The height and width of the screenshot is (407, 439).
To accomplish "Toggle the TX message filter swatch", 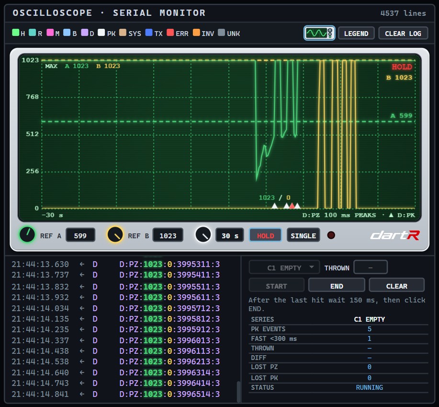I will 149,33.
